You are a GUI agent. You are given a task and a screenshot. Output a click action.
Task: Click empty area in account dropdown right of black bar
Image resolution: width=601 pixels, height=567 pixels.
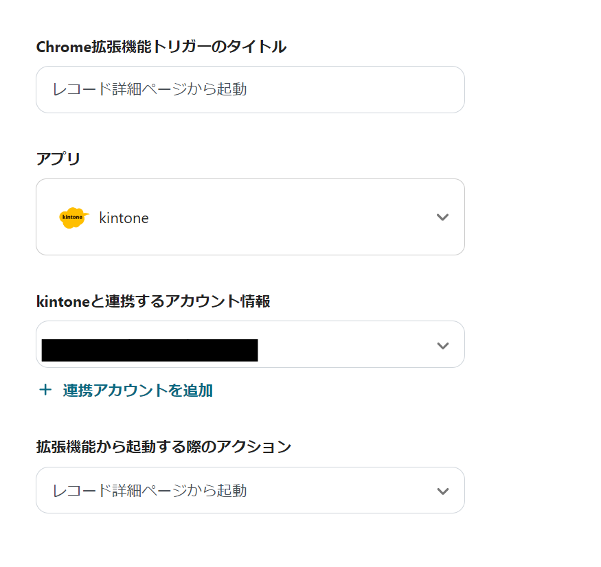[343, 345]
